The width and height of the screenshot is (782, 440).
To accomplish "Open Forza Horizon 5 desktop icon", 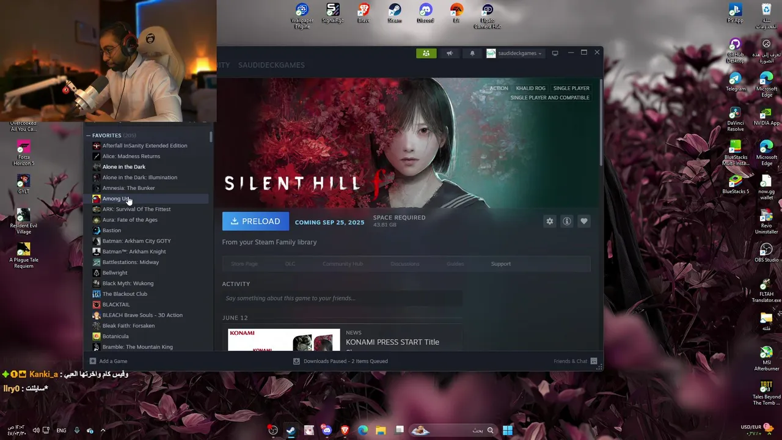I will click(23, 153).
